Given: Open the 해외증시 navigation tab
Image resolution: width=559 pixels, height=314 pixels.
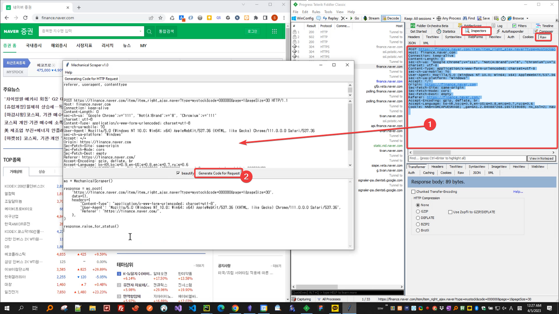Looking at the screenshot, I should pos(59,46).
